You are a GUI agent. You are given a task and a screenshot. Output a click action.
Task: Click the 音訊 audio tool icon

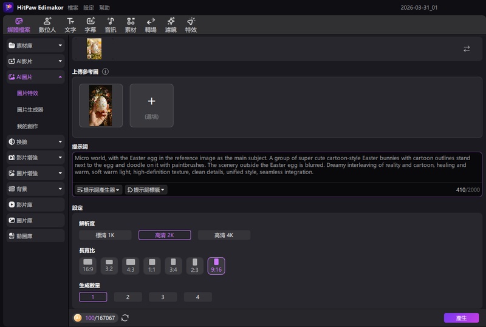point(111,24)
